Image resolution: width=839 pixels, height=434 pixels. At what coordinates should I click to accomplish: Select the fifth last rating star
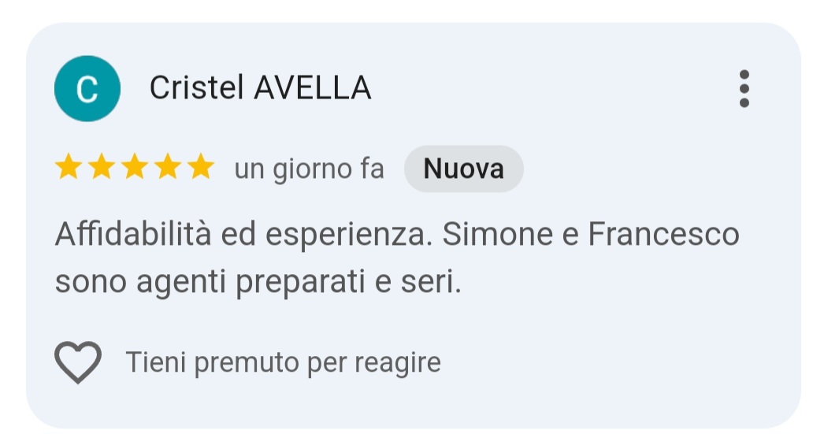(x=201, y=166)
